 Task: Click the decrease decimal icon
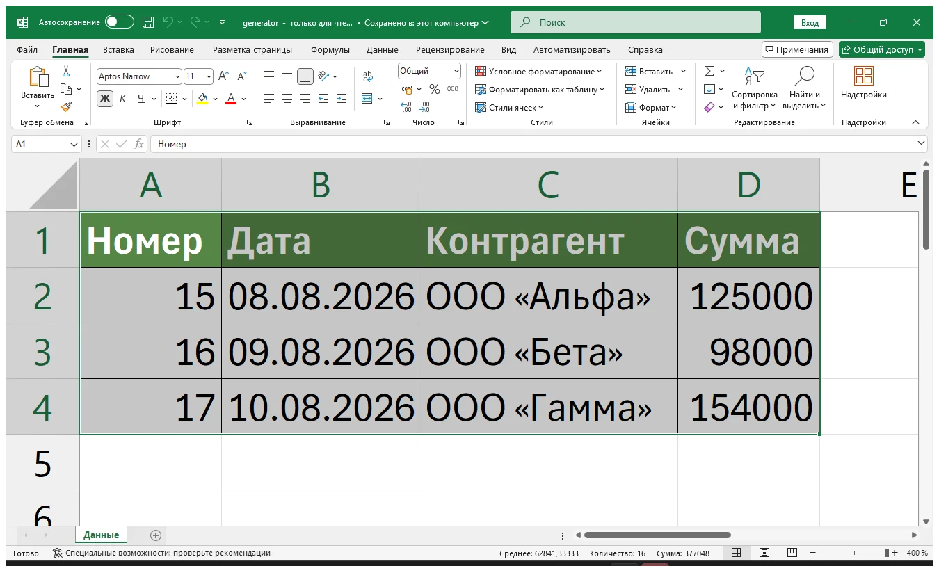[x=425, y=107]
